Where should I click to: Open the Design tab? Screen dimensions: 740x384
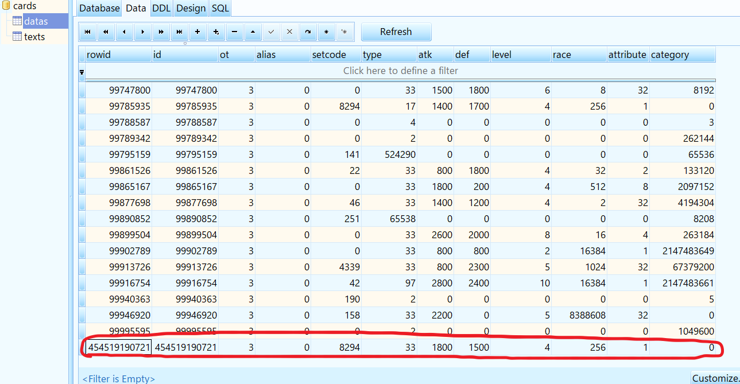(191, 9)
